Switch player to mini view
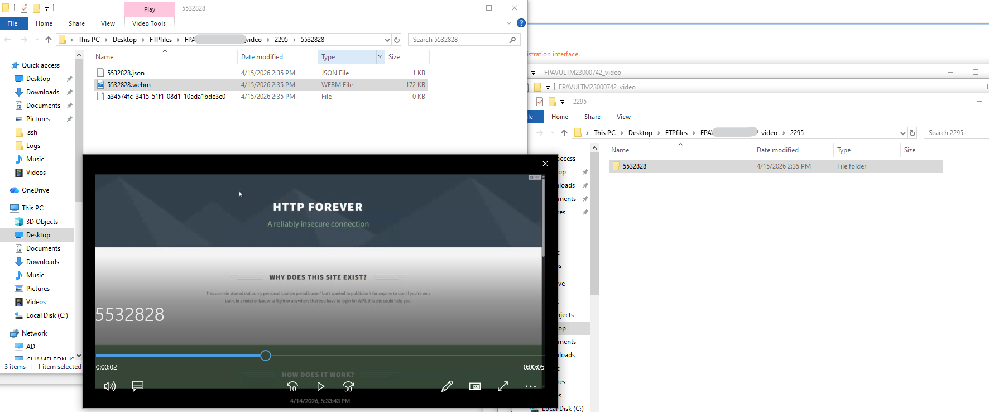 coord(475,386)
